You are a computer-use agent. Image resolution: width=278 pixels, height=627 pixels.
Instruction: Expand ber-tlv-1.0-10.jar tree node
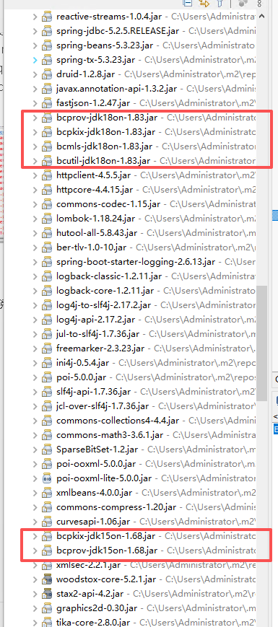pos(35,247)
